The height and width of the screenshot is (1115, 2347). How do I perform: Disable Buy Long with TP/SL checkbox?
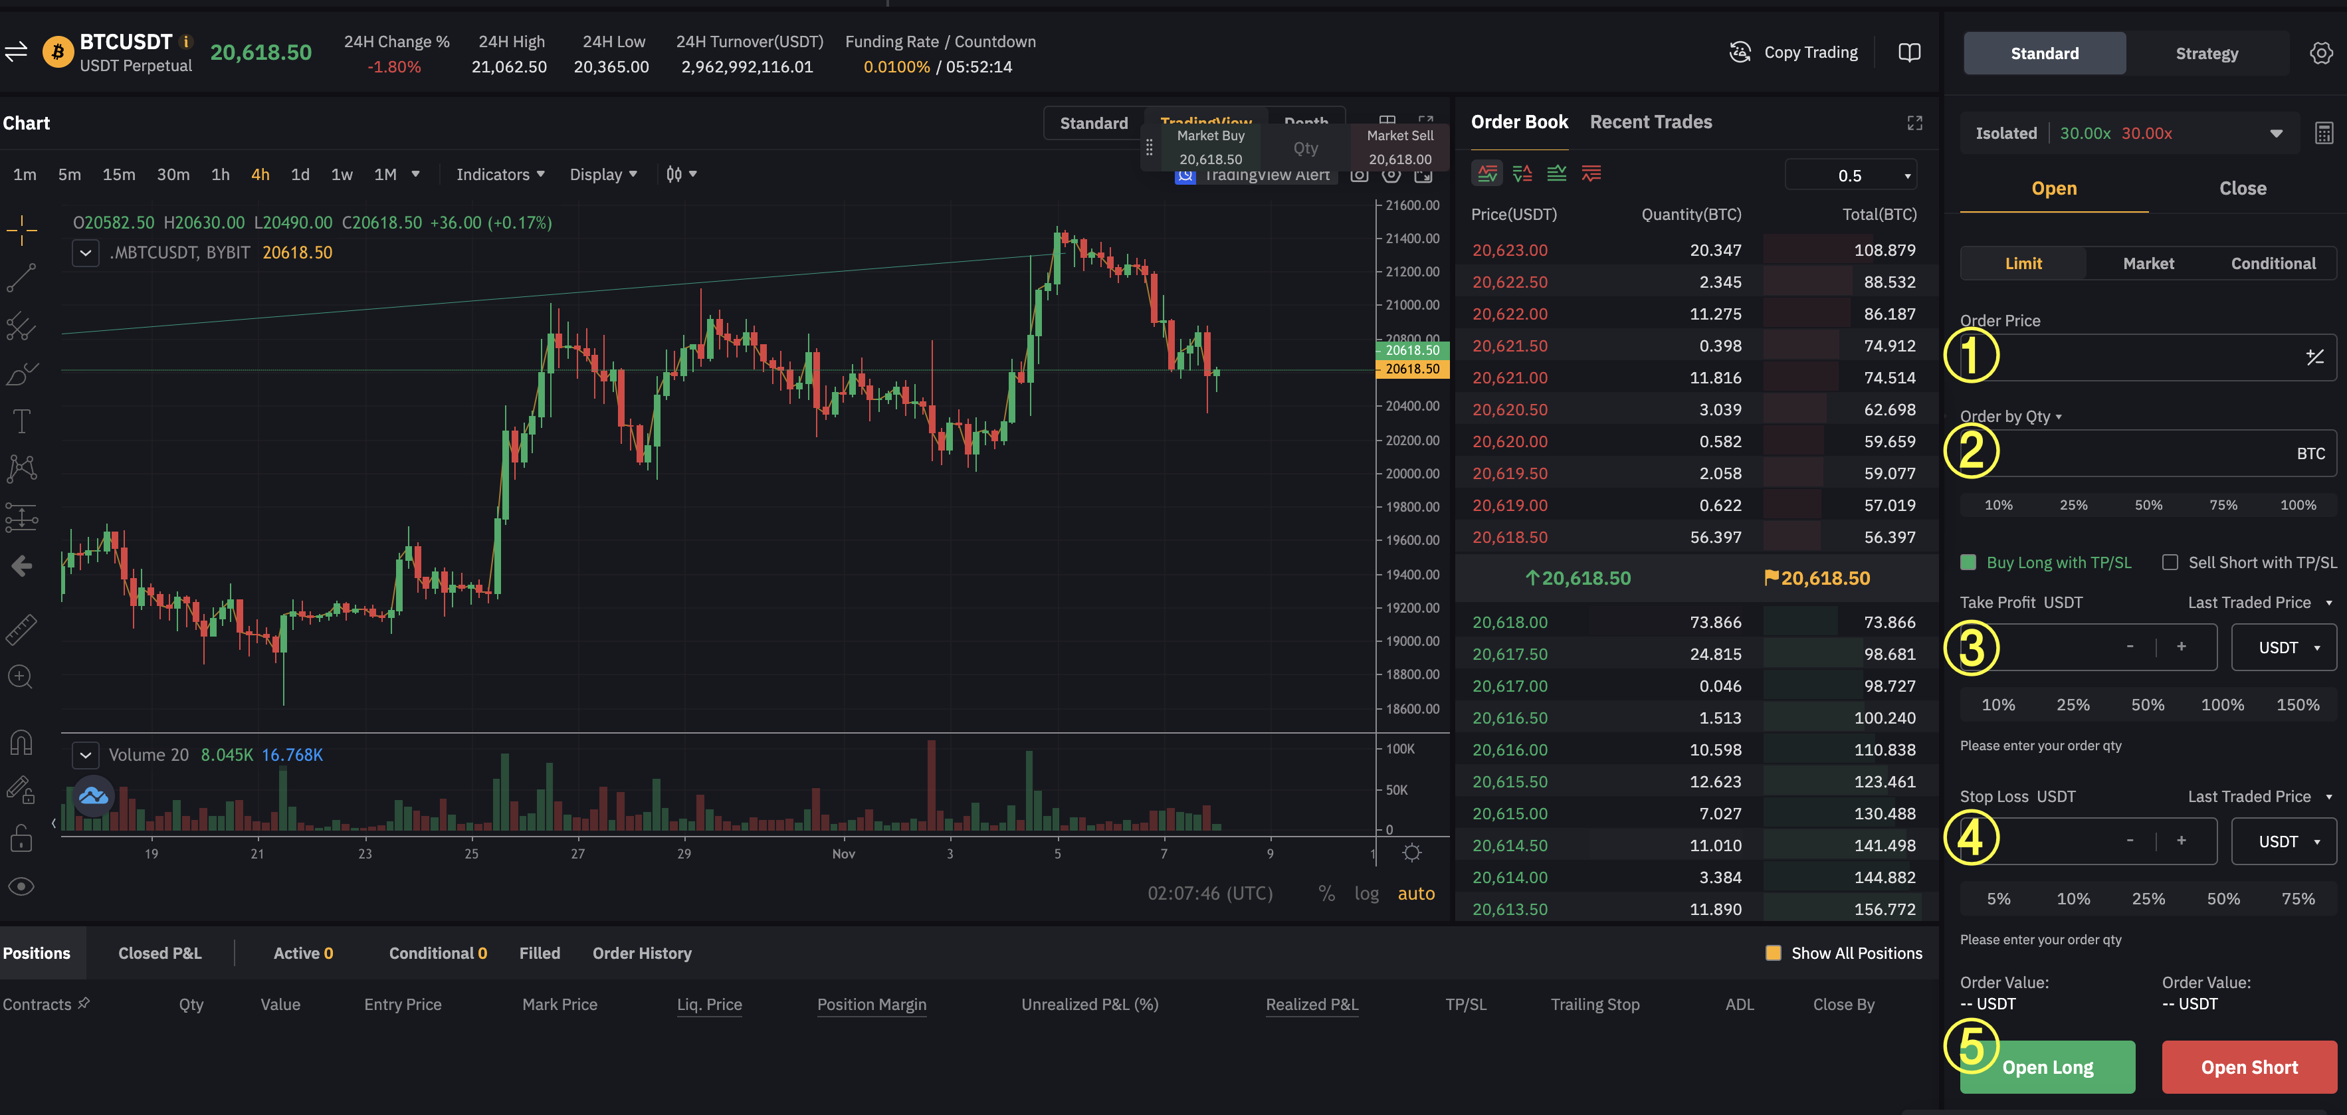tap(1968, 563)
